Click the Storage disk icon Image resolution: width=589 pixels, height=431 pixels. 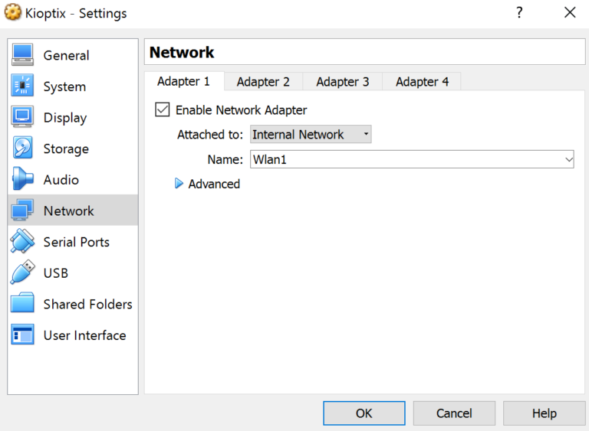(x=22, y=149)
